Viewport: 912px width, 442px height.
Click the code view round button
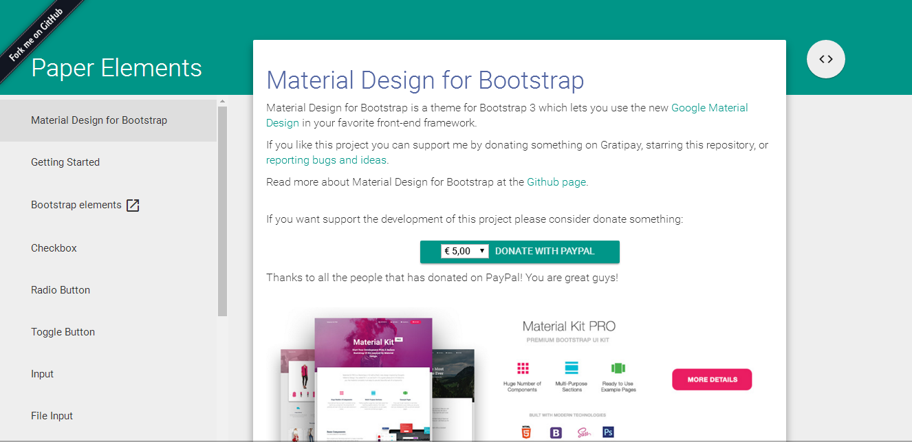pyautogui.click(x=825, y=59)
